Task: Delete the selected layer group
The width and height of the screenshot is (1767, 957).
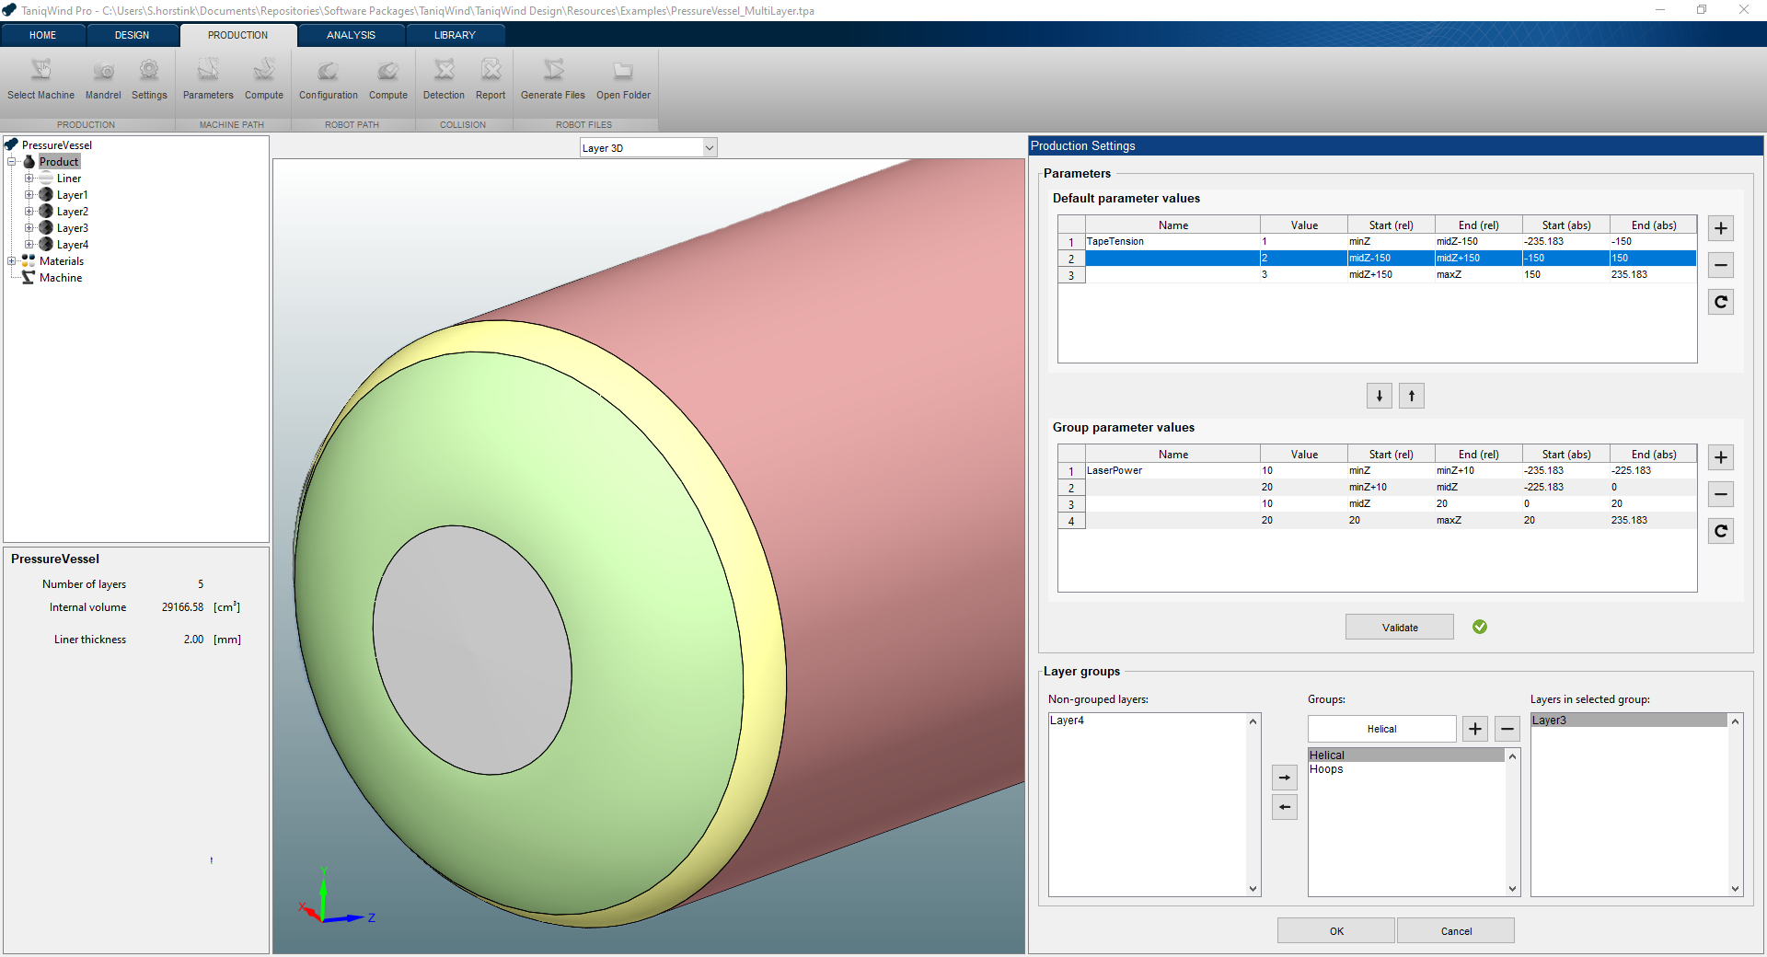Action: (1507, 729)
